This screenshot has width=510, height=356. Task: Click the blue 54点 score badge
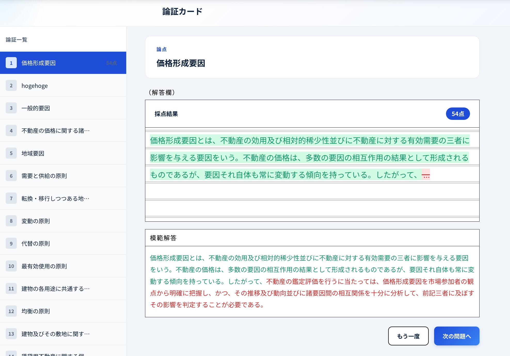(x=458, y=113)
